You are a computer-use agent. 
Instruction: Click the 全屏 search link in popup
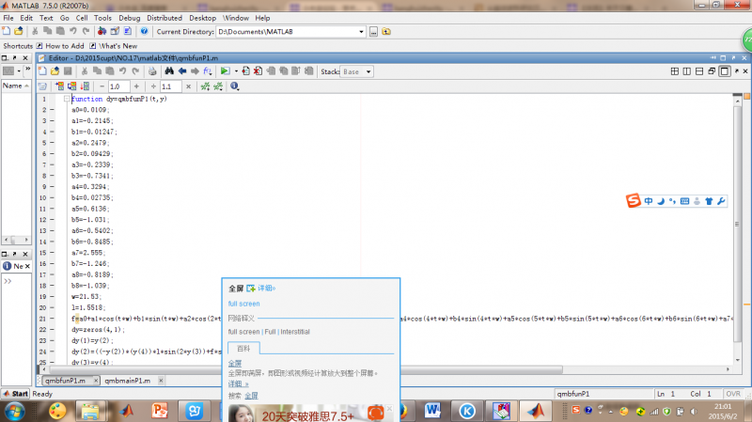251,396
